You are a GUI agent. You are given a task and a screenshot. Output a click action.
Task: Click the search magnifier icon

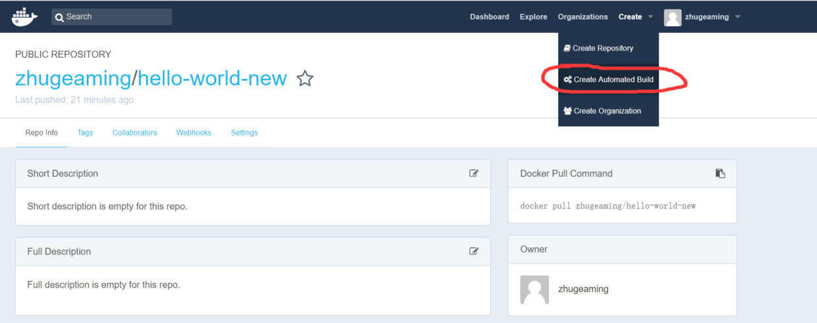coord(60,17)
